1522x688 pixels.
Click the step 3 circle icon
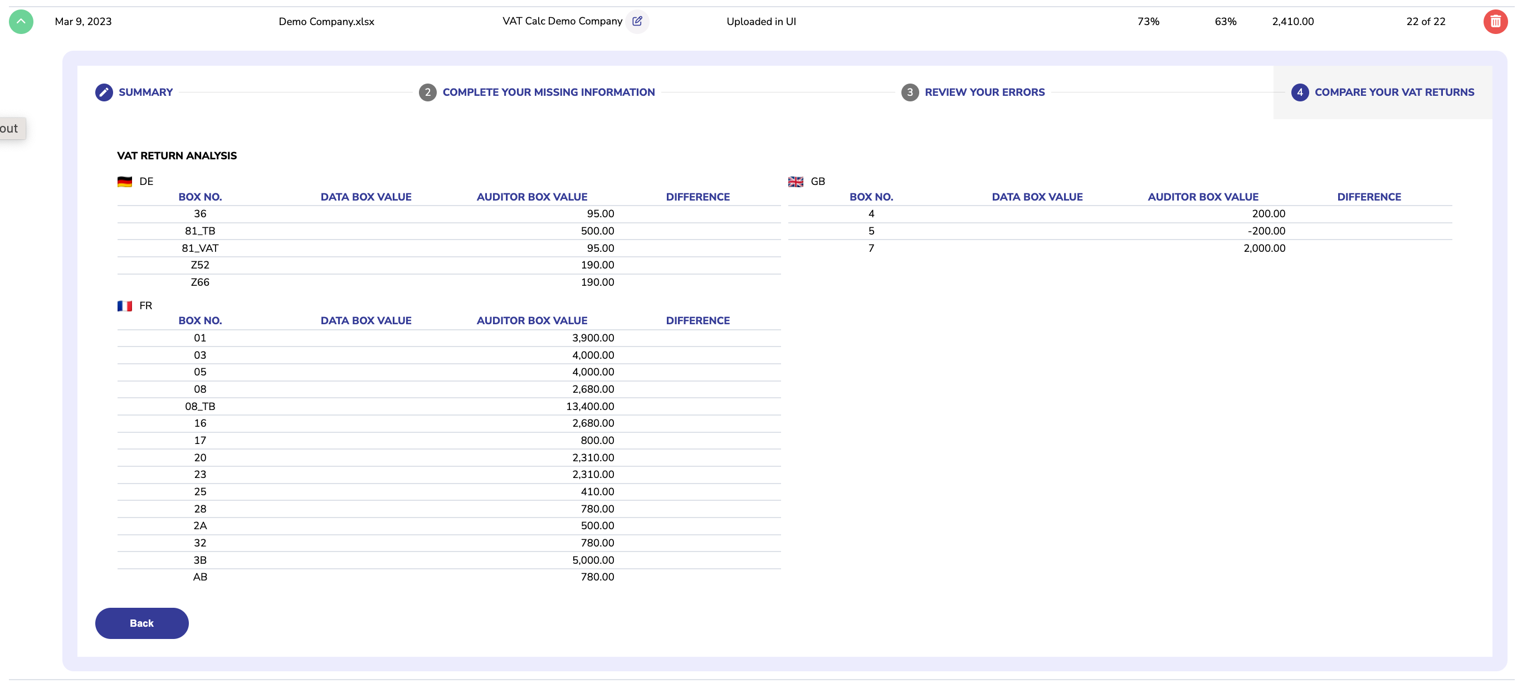tap(909, 92)
